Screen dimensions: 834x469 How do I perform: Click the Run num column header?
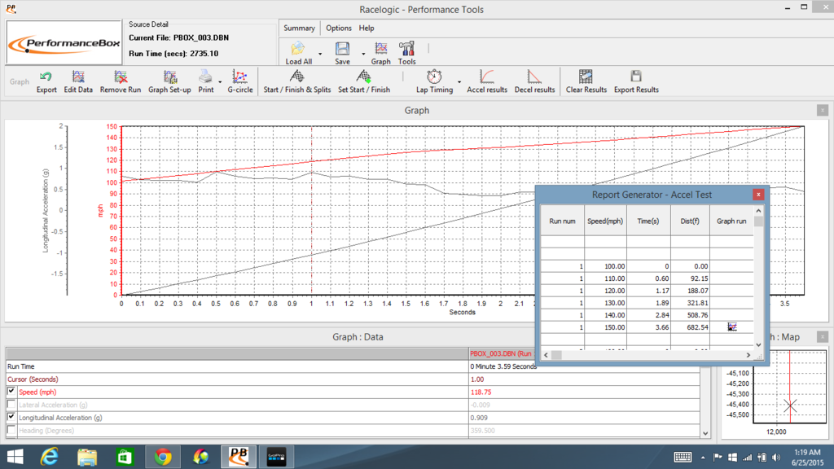click(562, 221)
